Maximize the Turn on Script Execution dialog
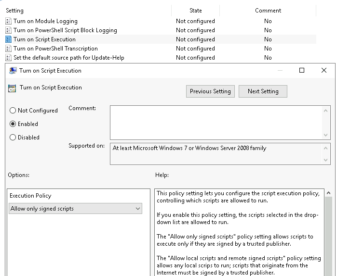The height and width of the screenshot is (276, 337). (x=302, y=71)
